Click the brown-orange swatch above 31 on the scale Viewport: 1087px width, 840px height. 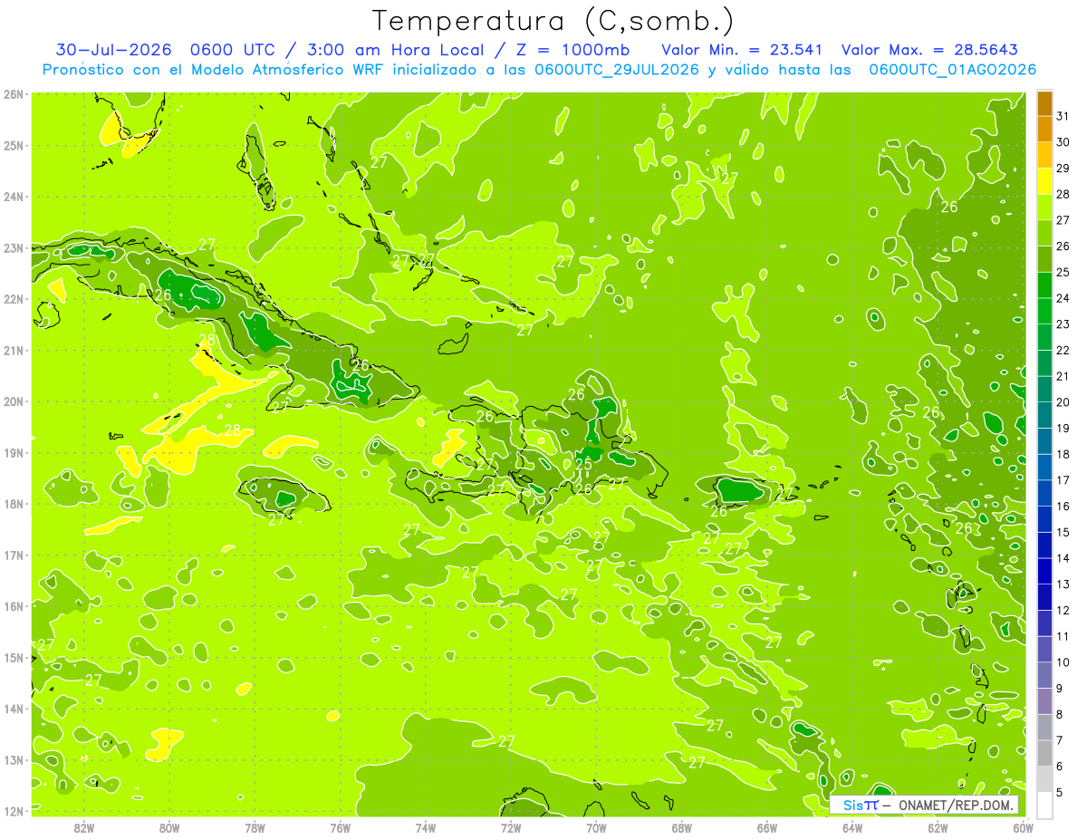pyautogui.click(x=1044, y=103)
